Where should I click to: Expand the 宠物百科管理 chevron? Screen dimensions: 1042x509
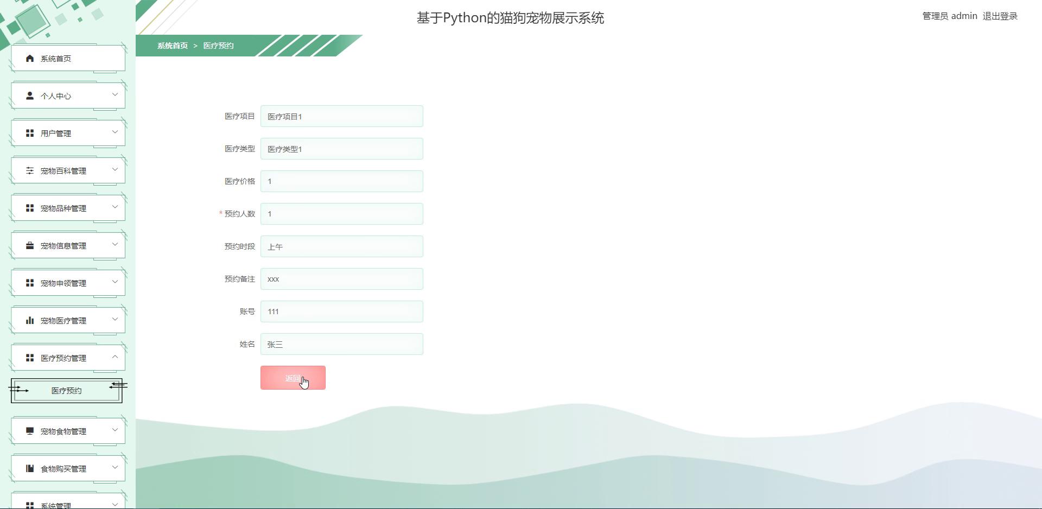[115, 169]
